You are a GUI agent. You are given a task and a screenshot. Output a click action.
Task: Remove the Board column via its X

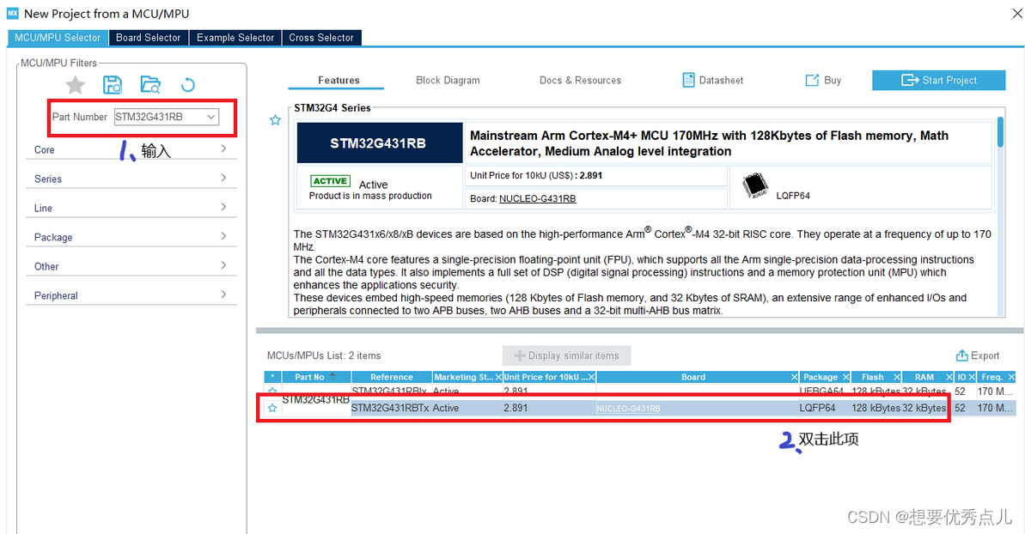[x=794, y=378]
